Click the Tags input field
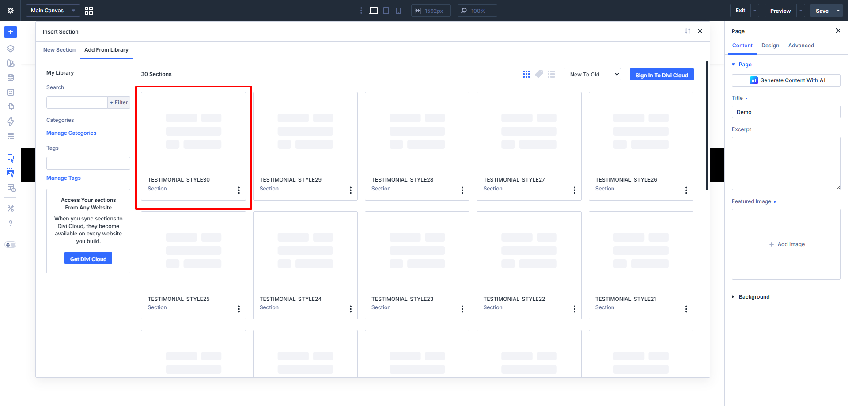Viewport: 848px width, 406px height. [x=88, y=163]
